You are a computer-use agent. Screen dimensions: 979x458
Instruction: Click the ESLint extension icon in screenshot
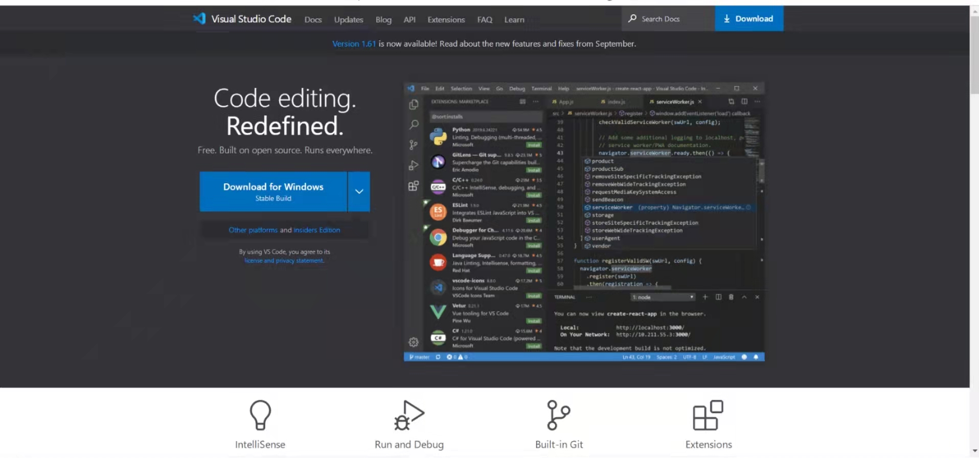pyautogui.click(x=438, y=211)
